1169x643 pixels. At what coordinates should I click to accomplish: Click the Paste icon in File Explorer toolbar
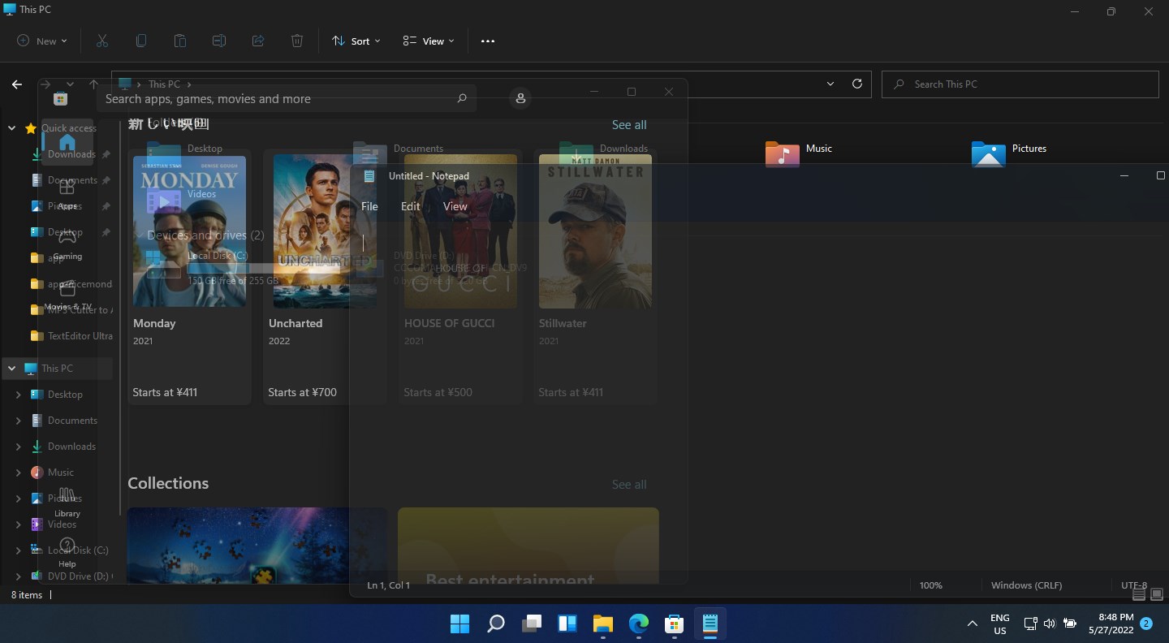pos(180,41)
